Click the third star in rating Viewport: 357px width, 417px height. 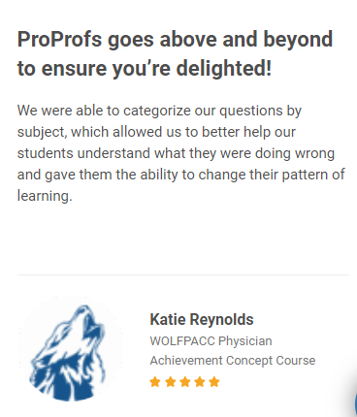[x=185, y=382]
